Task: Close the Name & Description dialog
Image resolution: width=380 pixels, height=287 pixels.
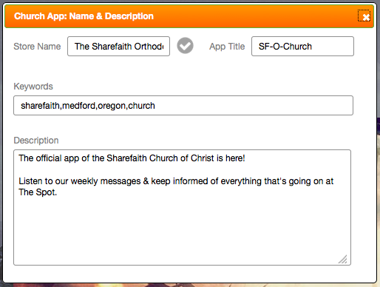Action: [364, 16]
